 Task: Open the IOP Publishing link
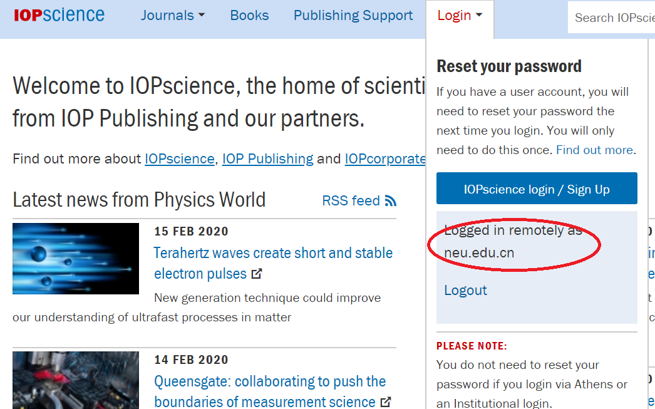tap(267, 158)
